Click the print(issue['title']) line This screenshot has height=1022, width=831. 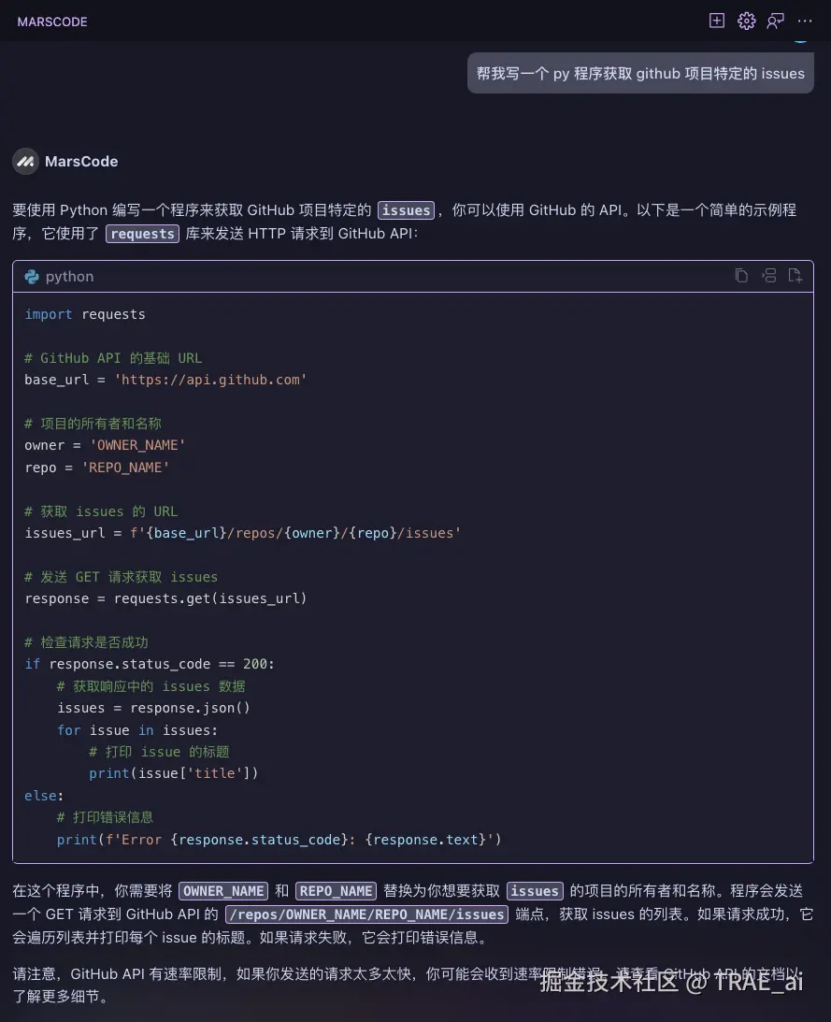(x=173, y=773)
